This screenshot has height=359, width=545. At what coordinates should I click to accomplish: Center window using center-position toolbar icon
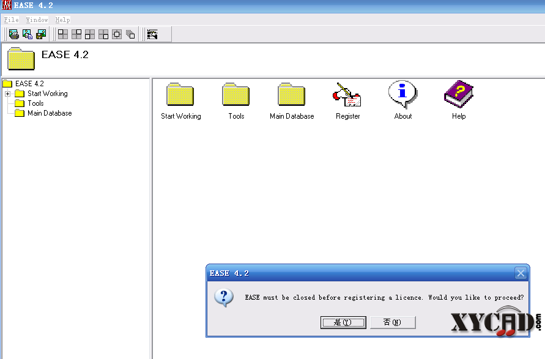tap(117, 34)
